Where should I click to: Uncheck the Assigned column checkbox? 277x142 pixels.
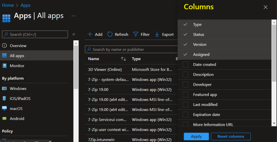[x=185, y=54]
